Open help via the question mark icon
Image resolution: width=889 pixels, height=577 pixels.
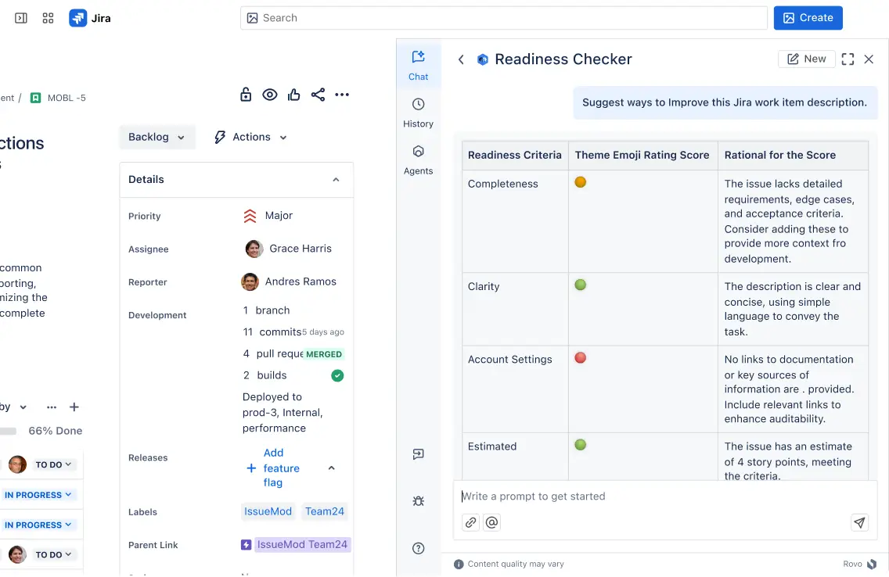[x=418, y=548]
